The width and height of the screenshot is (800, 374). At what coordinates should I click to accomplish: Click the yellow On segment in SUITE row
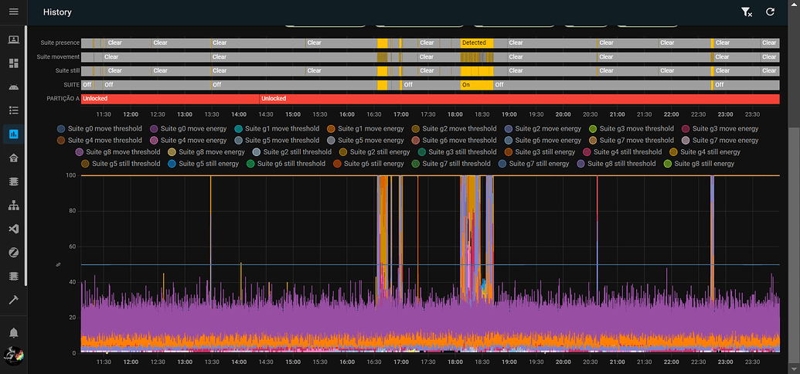tap(476, 84)
